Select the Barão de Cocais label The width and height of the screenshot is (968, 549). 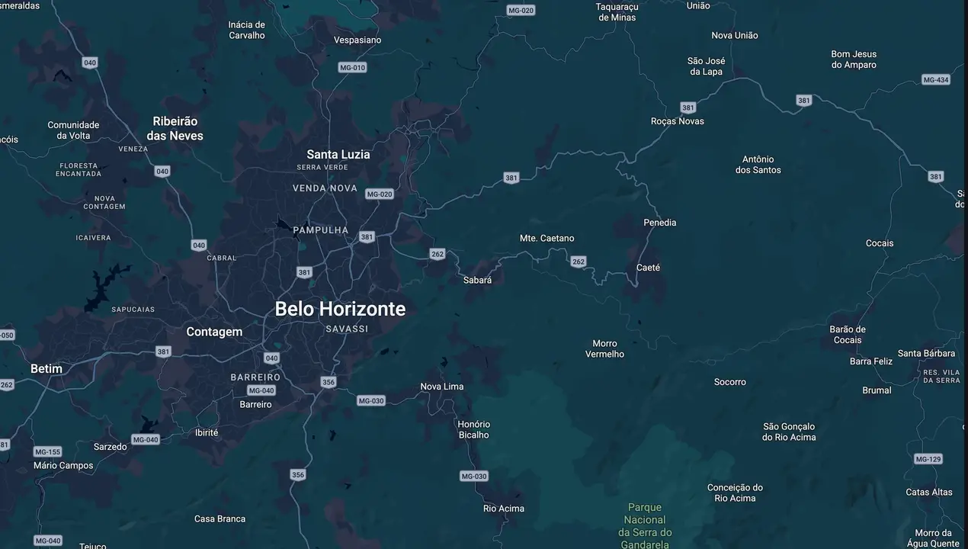point(848,335)
